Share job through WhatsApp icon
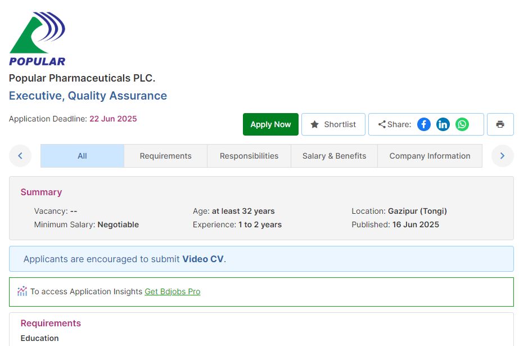 [462, 124]
